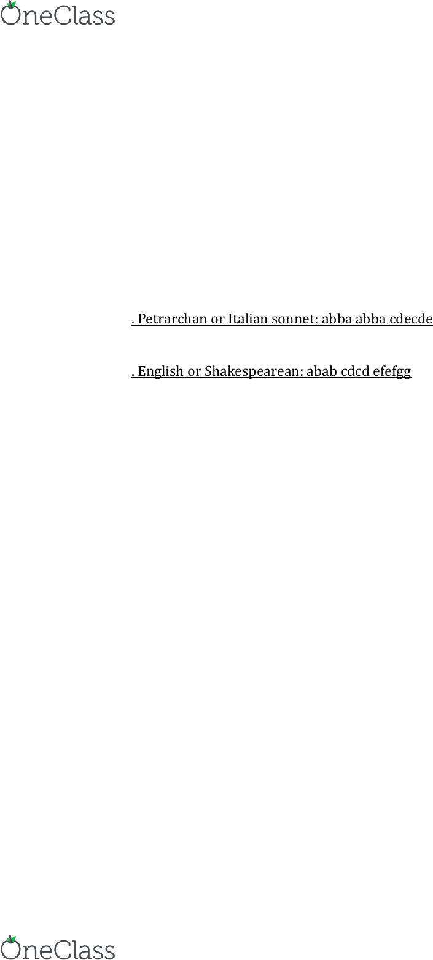Click the OneClass logo at page top
The height and width of the screenshot is (960, 433).
tap(58, 13)
